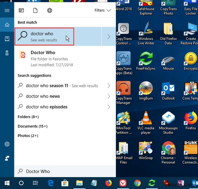Open CopyTrans Photo desktop icon

(168, 8)
